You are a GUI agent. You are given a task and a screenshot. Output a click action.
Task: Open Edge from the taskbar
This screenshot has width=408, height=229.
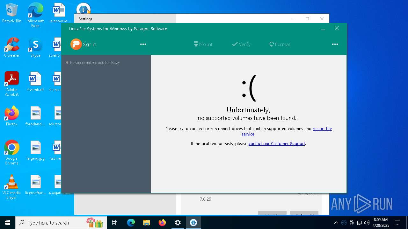[x=131, y=223]
